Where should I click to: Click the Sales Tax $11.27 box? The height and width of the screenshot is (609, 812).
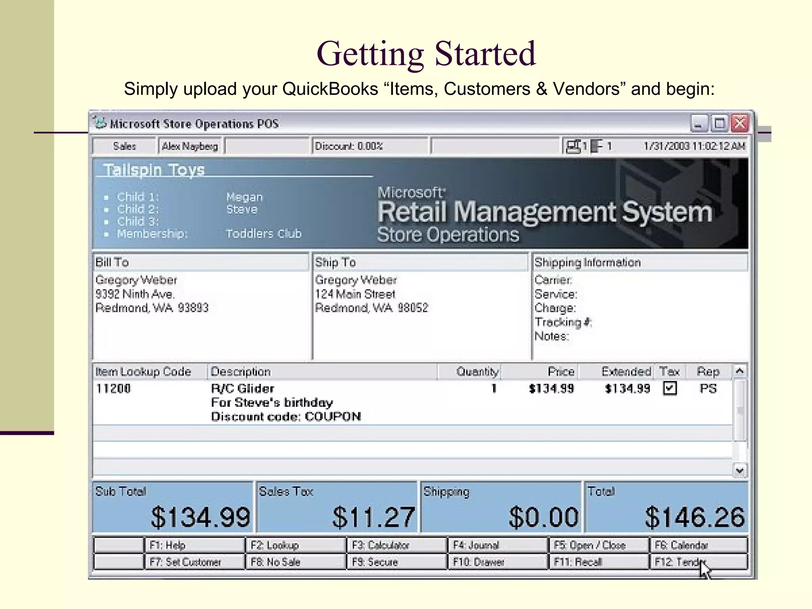point(337,507)
